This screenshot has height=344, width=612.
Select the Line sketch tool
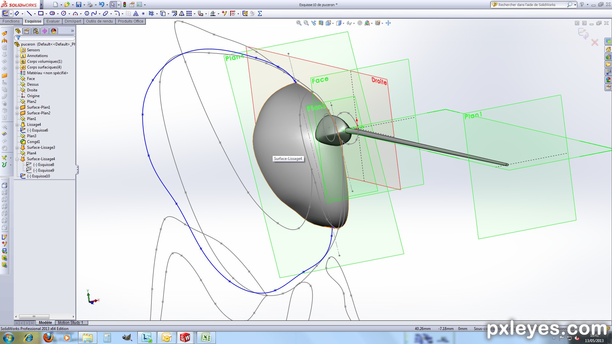(x=29, y=13)
